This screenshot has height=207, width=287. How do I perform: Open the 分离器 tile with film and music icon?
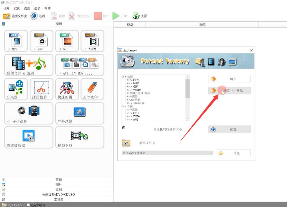click(x=16, y=89)
